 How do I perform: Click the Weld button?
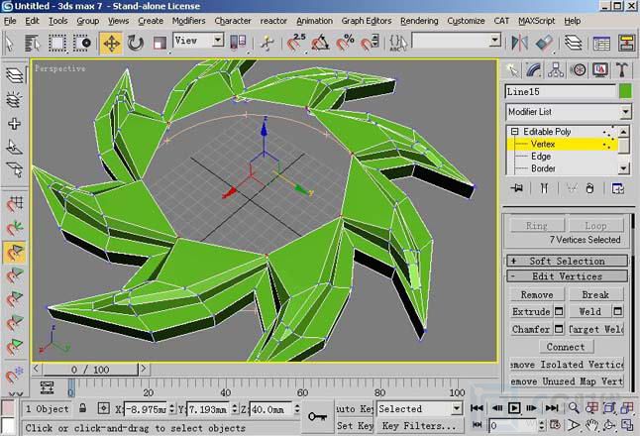[x=590, y=311]
